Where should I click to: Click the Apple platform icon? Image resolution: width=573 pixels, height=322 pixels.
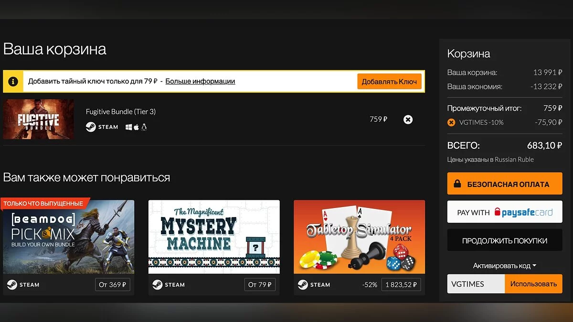(136, 127)
